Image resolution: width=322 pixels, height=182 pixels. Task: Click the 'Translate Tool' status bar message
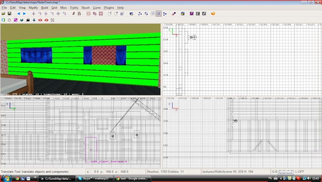[x=35, y=172]
